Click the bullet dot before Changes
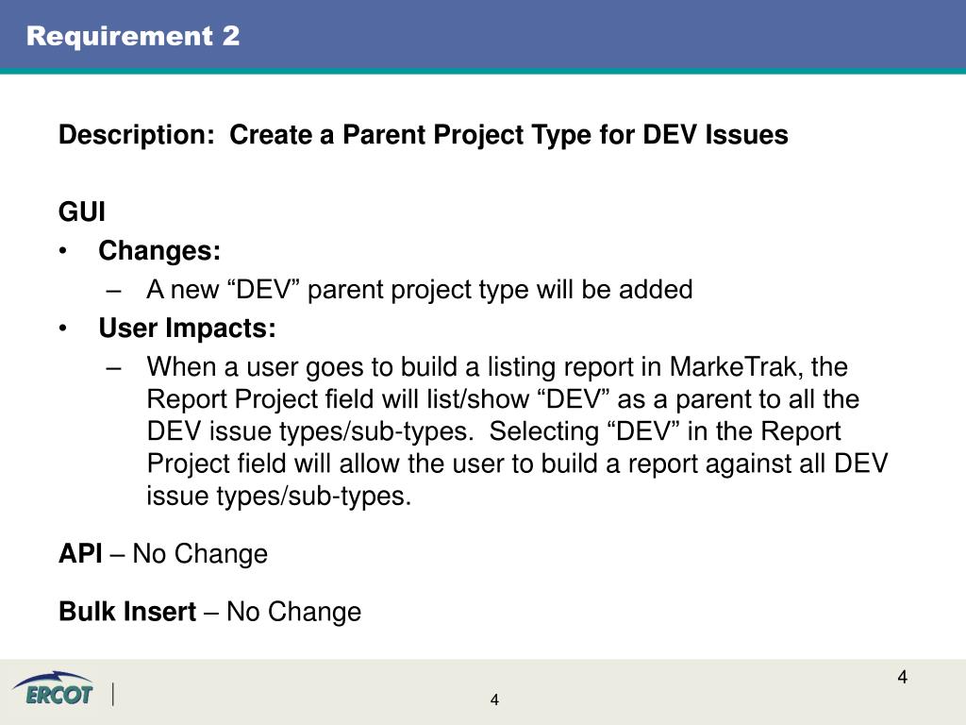This screenshot has height=725, width=966. point(63,251)
